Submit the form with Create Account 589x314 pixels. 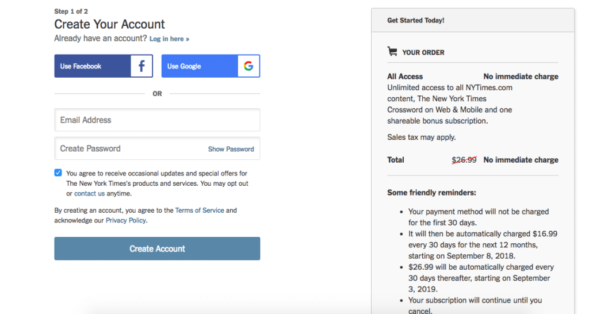pyautogui.click(x=157, y=248)
